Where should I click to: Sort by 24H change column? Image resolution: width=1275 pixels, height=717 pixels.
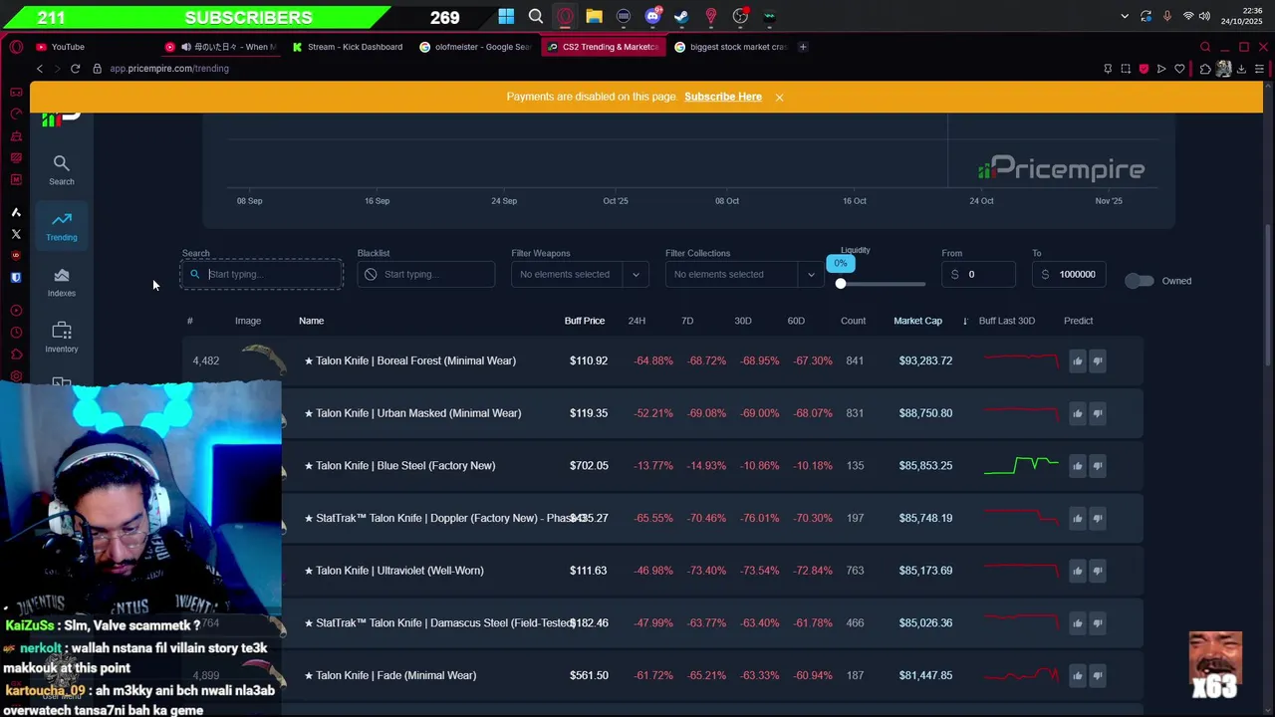(637, 321)
